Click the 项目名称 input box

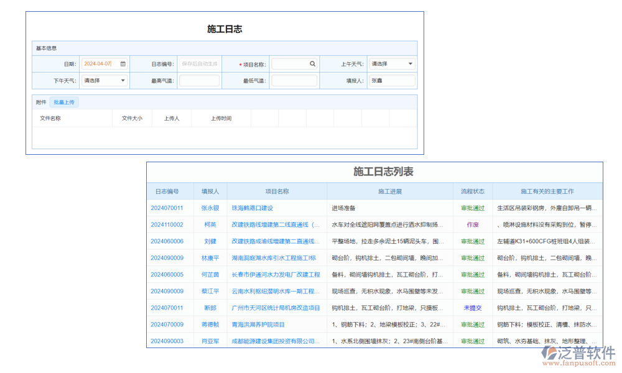[289, 63]
